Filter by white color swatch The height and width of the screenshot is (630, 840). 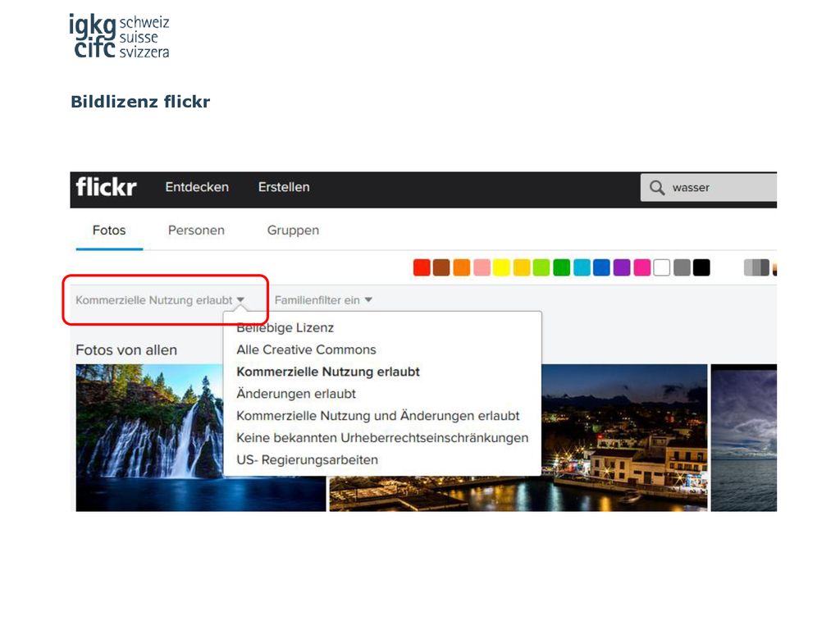click(662, 267)
